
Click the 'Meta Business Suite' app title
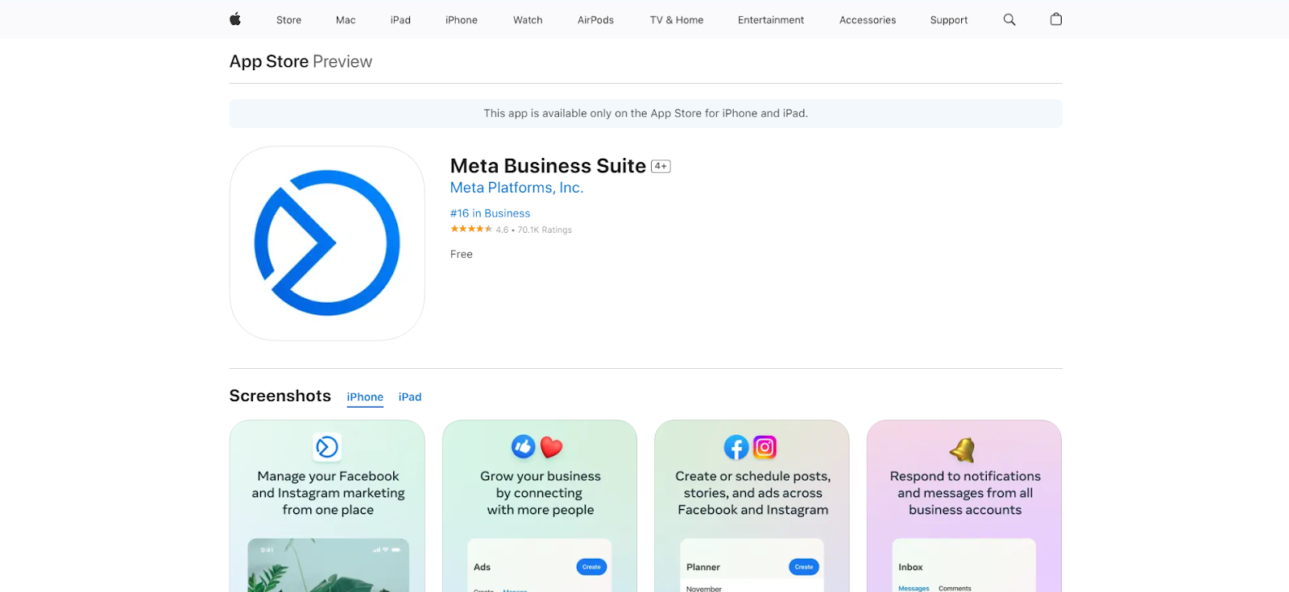pos(548,166)
